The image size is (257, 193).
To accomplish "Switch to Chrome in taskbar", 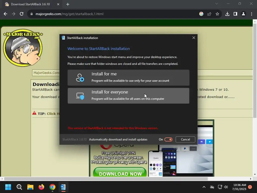I will pyautogui.click(x=52, y=187).
